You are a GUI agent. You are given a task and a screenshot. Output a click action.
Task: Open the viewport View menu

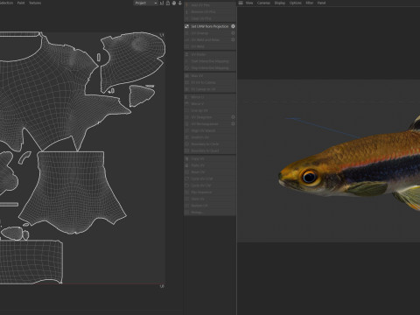coord(249,3)
